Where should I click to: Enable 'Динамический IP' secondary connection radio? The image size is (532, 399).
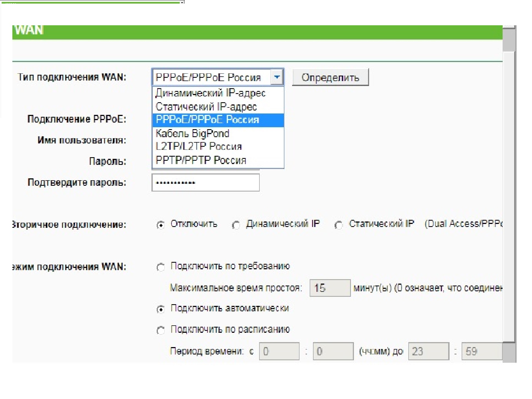coord(236,225)
